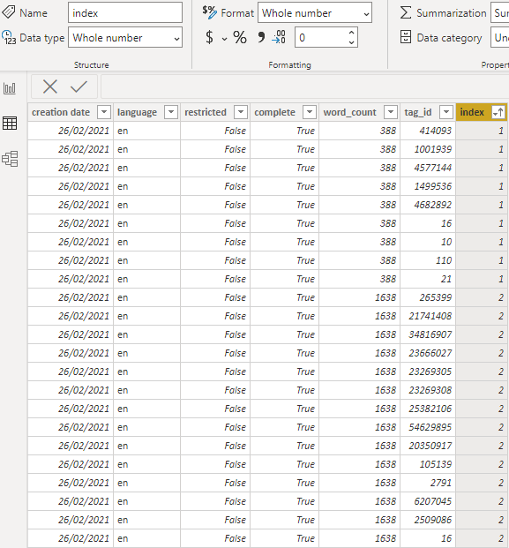Open complete column filter dropdown
This screenshot has height=548, width=509.
click(x=309, y=112)
